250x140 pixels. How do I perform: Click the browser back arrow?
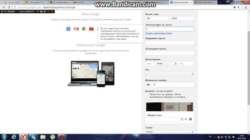(4, 7)
